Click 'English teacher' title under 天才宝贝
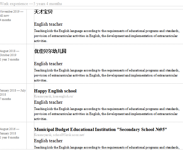The height and width of the screenshot is (151, 183). 48,24
